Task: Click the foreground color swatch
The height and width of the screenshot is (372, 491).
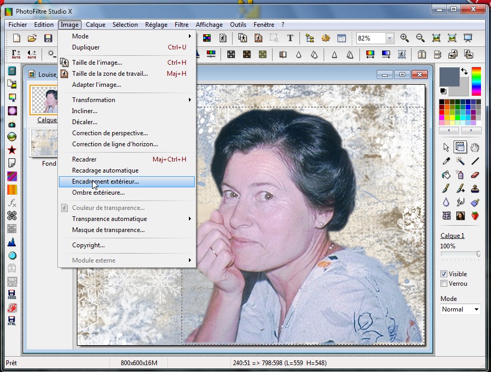Action: coord(449,76)
